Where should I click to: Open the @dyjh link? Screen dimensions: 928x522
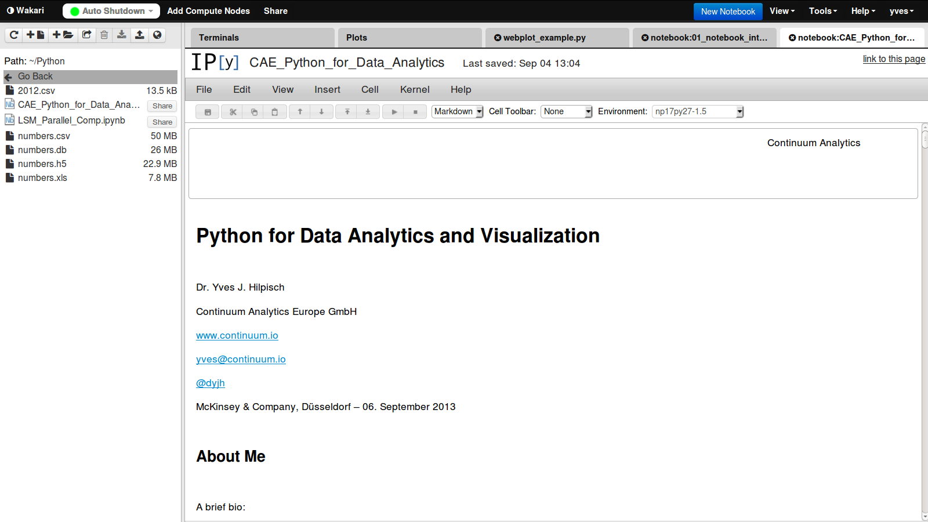[x=211, y=383]
